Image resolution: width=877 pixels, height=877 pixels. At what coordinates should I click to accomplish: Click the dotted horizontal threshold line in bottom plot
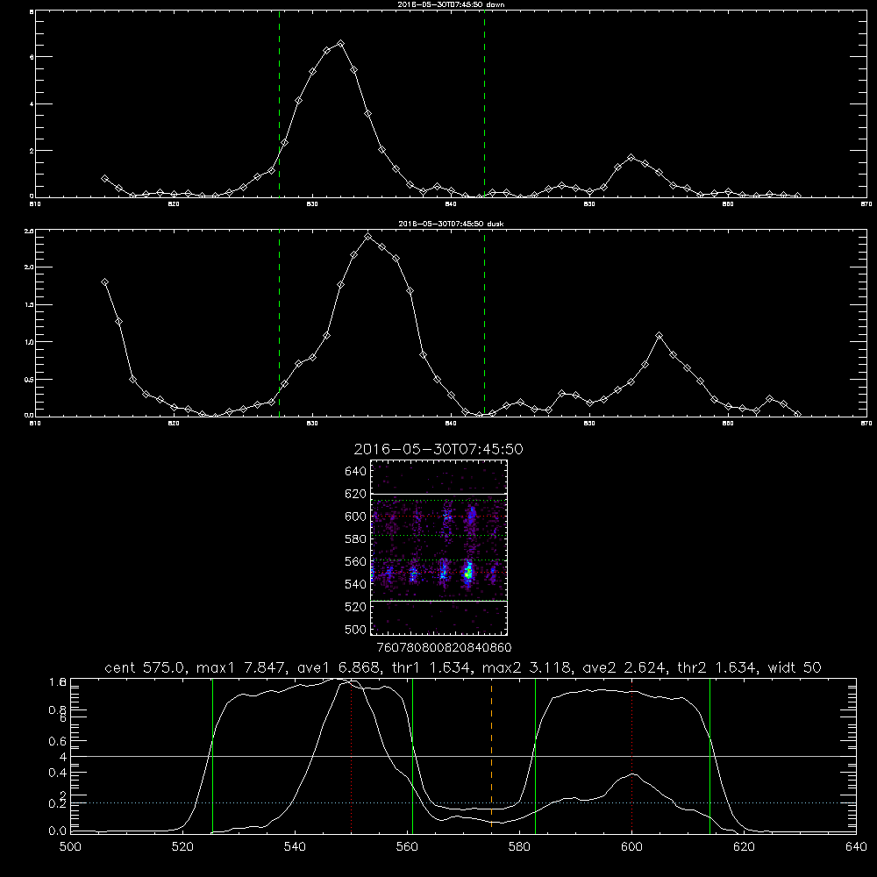click(463, 802)
